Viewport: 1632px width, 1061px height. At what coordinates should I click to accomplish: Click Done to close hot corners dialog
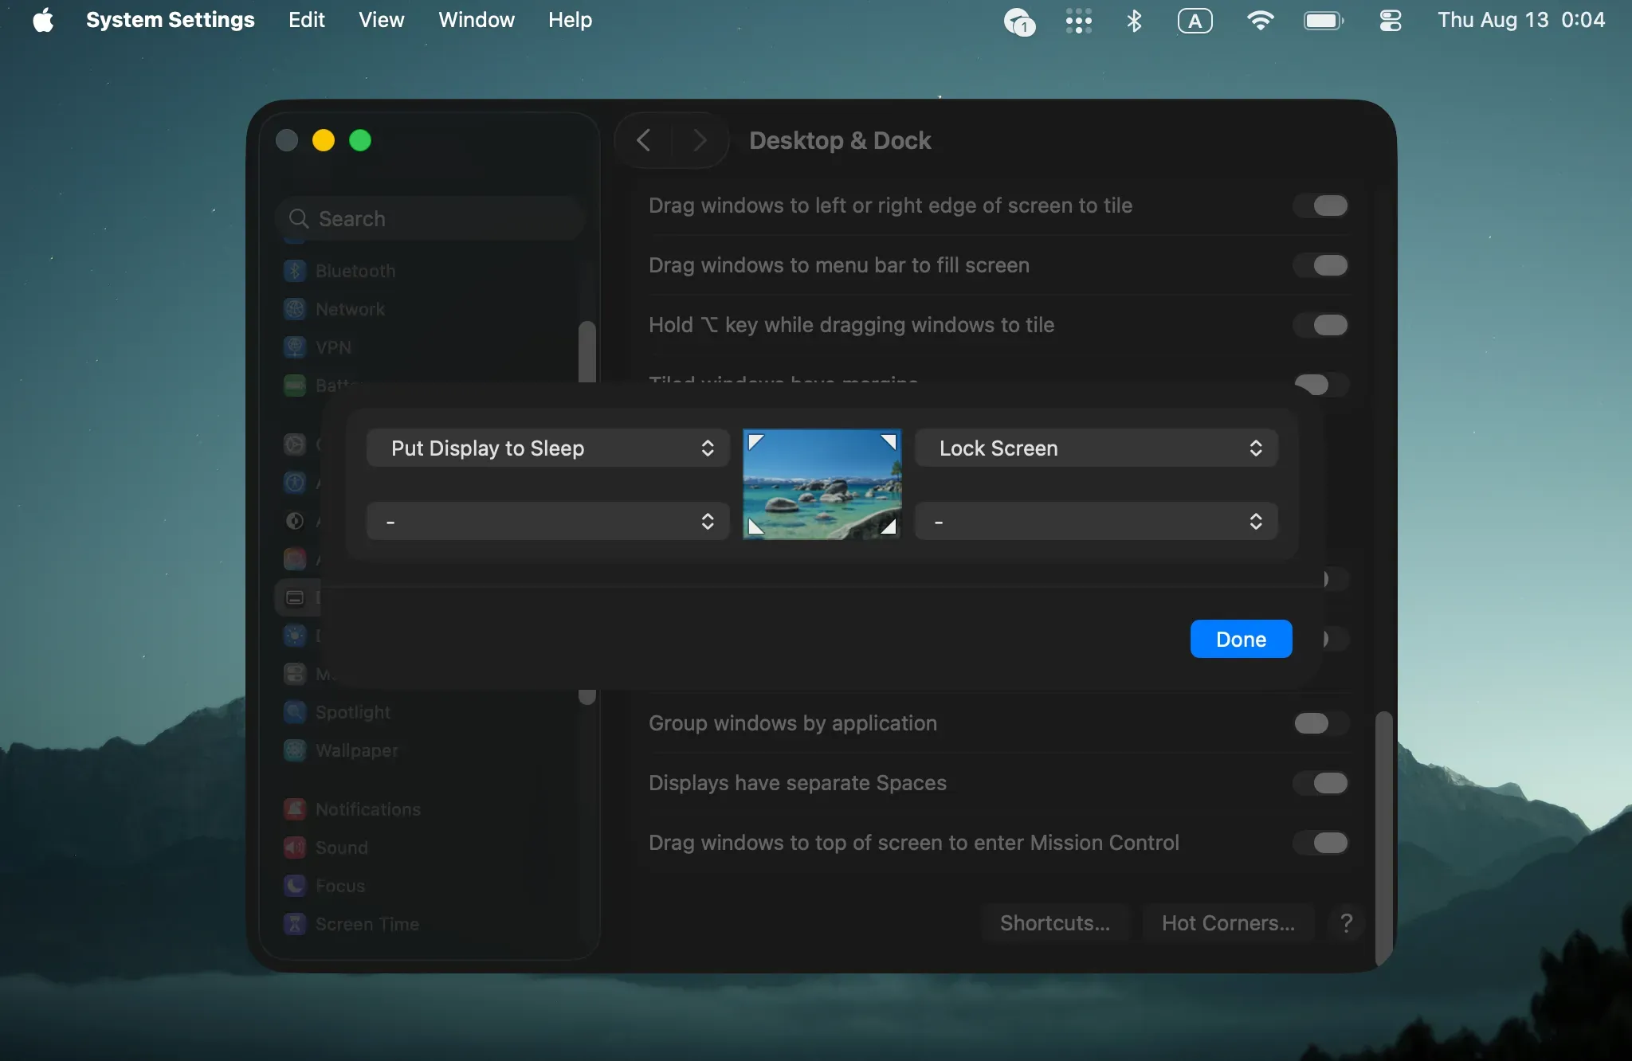pos(1242,639)
